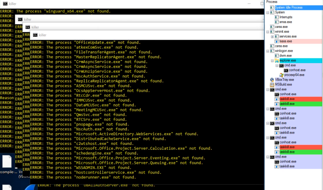
Task: Click the procexp64.exe Process Explorer icon
Action: (x=282, y=75)
